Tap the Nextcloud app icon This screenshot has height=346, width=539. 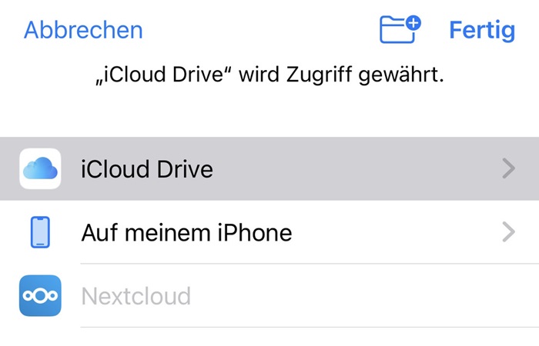[40, 295]
